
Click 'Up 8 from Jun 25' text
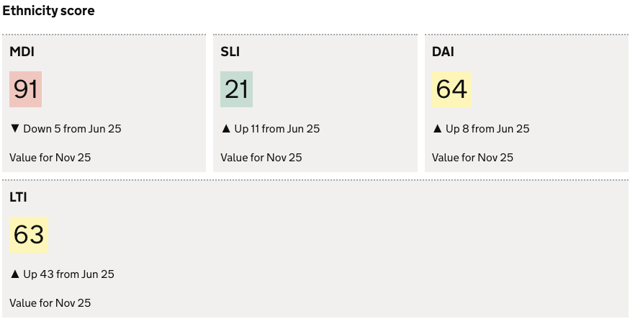tap(487, 129)
